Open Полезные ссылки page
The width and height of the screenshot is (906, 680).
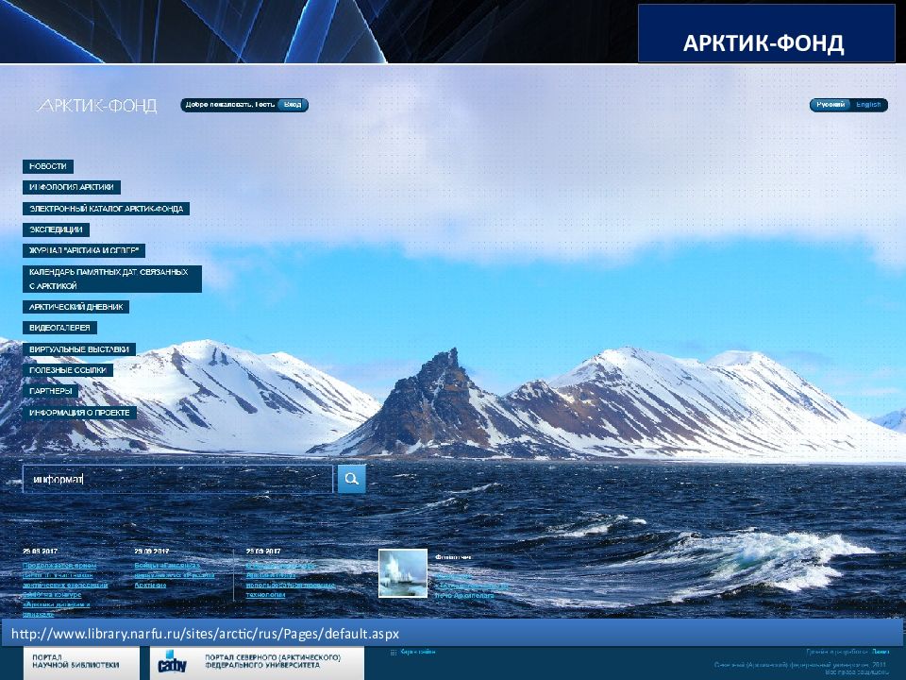coord(68,370)
